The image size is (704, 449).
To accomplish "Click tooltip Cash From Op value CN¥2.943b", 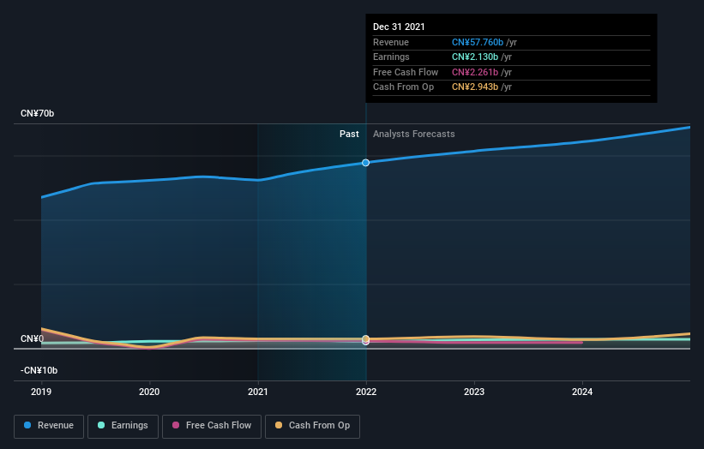I will (x=474, y=87).
